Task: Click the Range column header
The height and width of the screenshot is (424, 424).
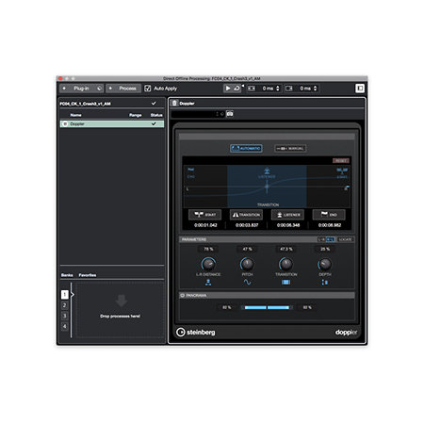Action: coord(136,115)
